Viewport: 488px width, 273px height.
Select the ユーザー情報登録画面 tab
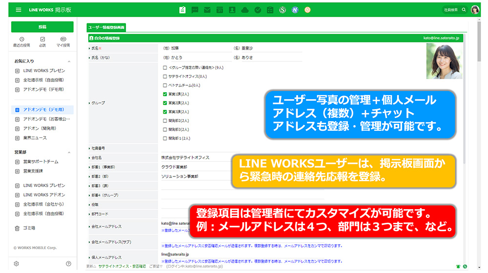106,27
